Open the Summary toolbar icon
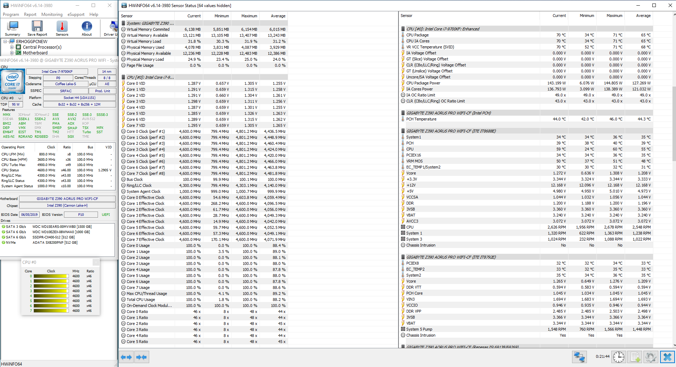676x367 pixels. point(13,28)
